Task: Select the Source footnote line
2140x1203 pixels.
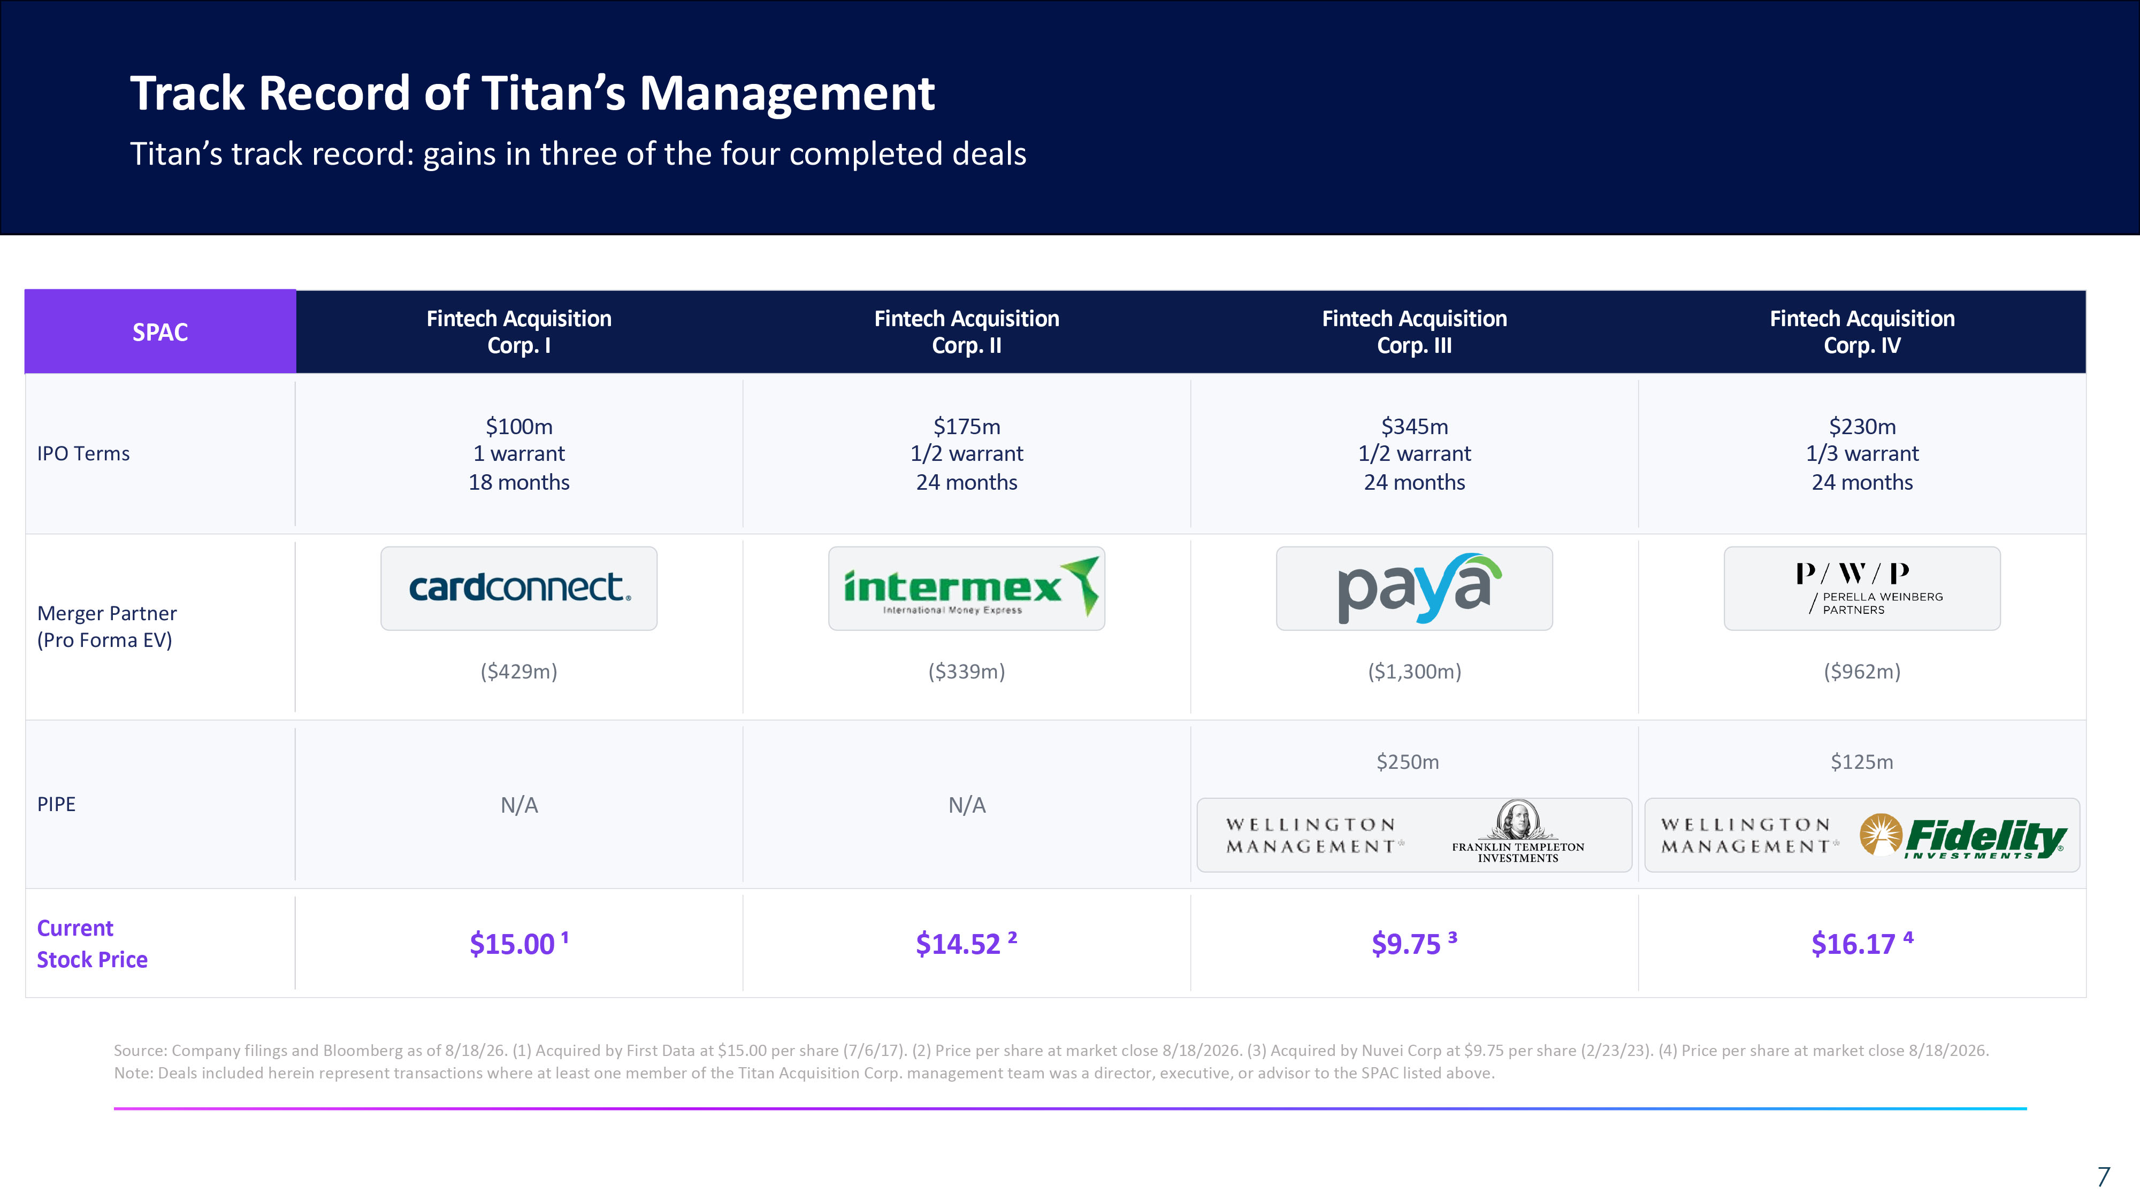Action: [x=1051, y=1050]
